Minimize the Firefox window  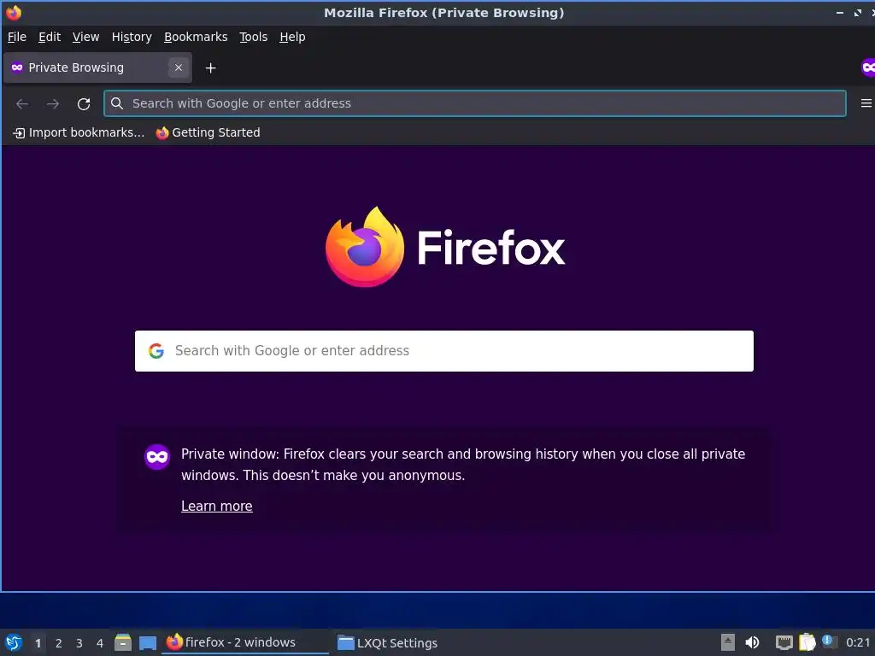click(840, 12)
